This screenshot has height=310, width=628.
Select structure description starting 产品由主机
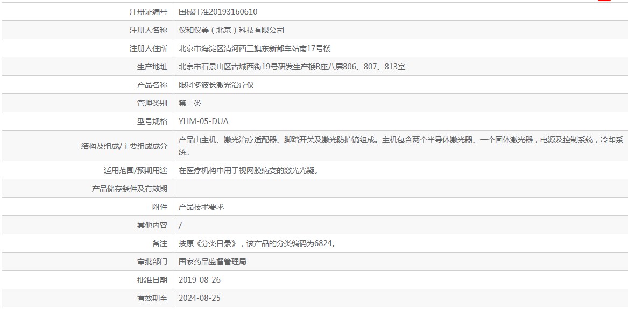coord(400,146)
